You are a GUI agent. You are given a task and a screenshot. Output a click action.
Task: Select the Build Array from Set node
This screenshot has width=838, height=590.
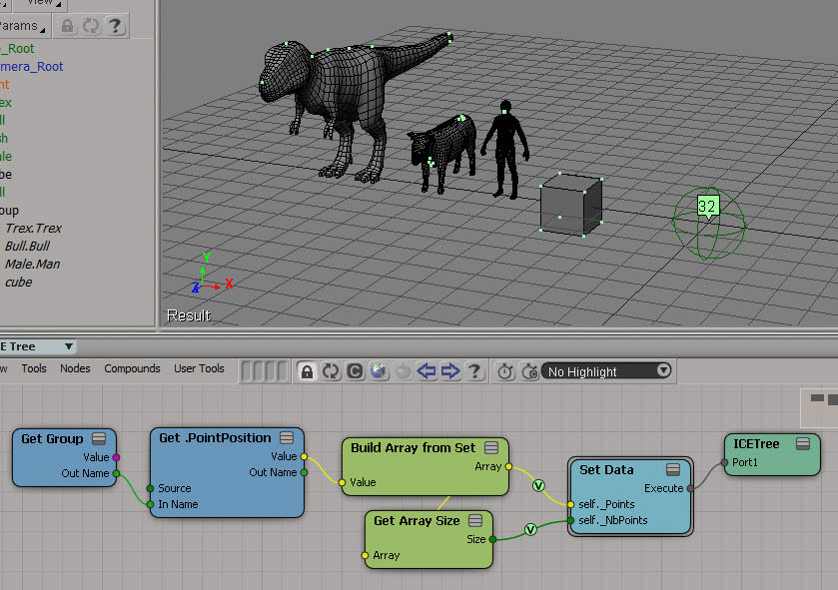tap(415, 448)
